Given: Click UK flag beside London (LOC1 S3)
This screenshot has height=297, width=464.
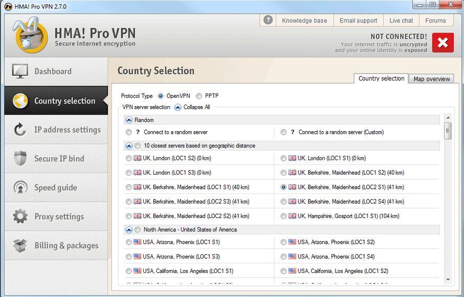Looking at the screenshot, I should (x=137, y=172).
